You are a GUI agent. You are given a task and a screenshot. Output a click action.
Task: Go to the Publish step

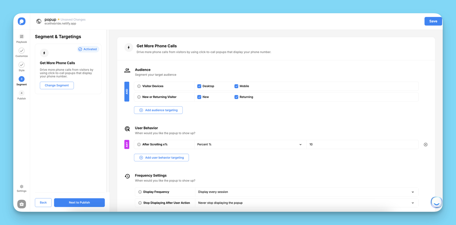[22, 95]
